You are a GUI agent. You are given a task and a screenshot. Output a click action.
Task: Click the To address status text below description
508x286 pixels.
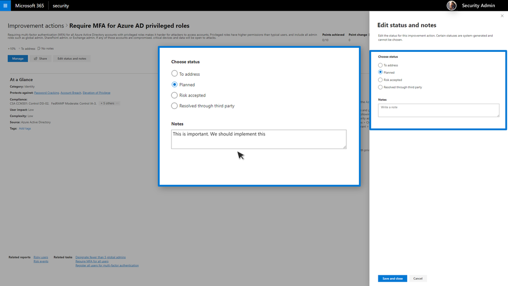(x=28, y=49)
